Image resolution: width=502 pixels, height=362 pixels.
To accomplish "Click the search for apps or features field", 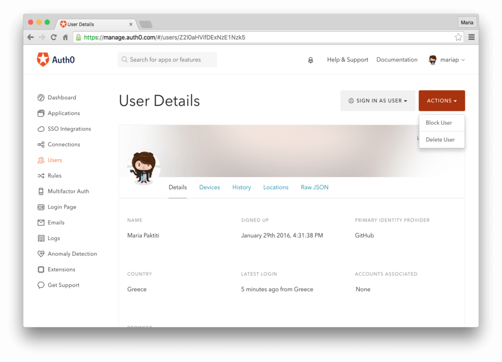I will [x=167, y=60].
